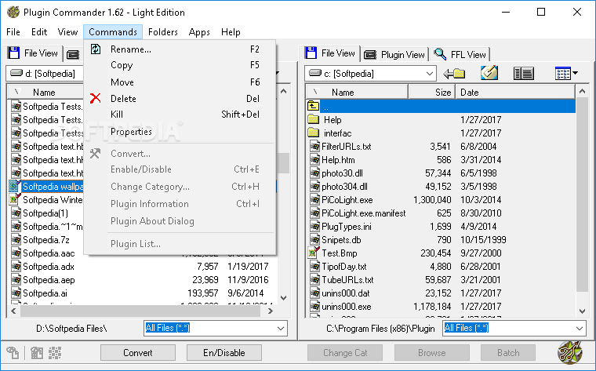The width and height of the screenshot is (596, 371).
Task: Open the Apps menu
Action: click(x=199, y=32)
